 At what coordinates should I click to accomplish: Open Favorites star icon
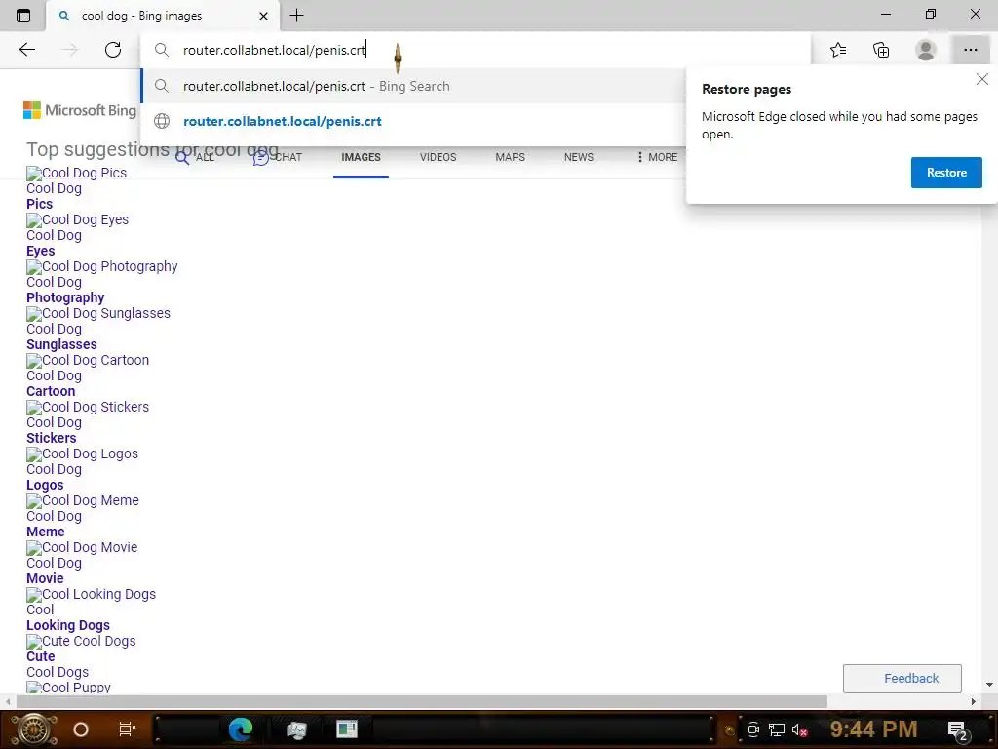838,50
